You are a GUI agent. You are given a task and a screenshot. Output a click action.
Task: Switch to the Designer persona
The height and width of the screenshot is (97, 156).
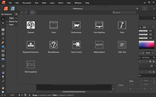[12, 9]
